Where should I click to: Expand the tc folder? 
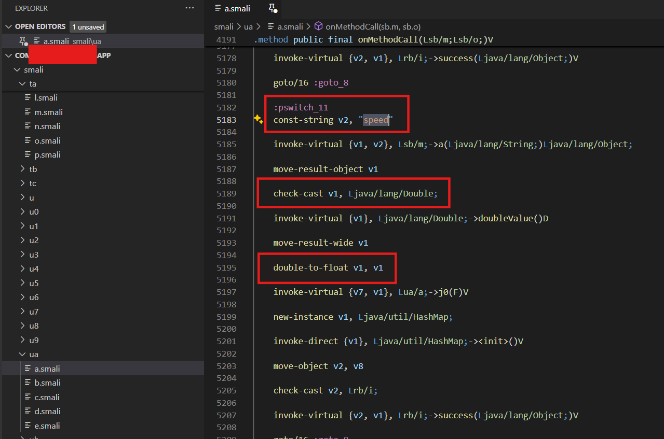coord(22,183)
